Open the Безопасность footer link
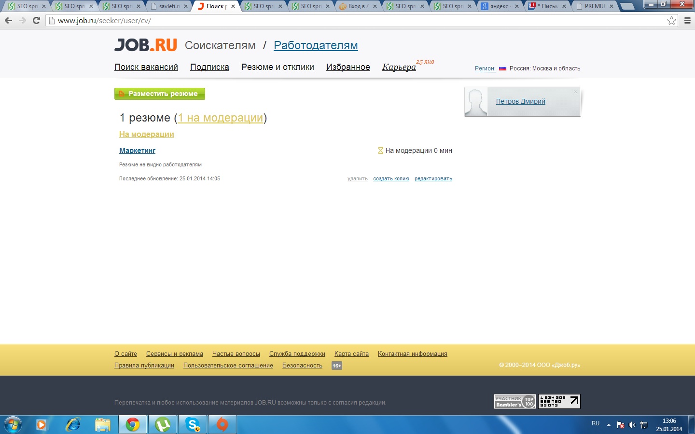This screenshot has height=434, width=695. 302,366
